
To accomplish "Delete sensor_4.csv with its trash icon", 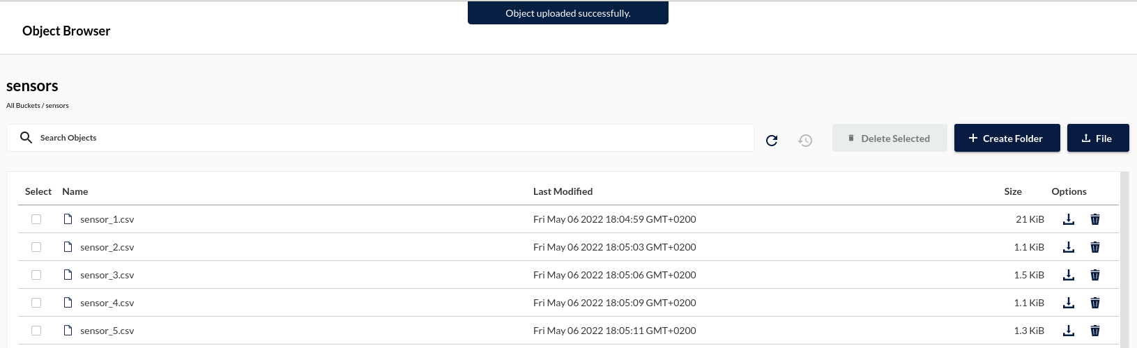I will (x=1095, y=303).
